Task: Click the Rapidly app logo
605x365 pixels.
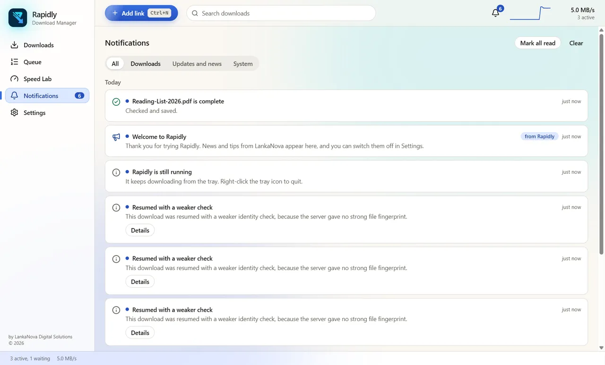Action: click(18, 18)
